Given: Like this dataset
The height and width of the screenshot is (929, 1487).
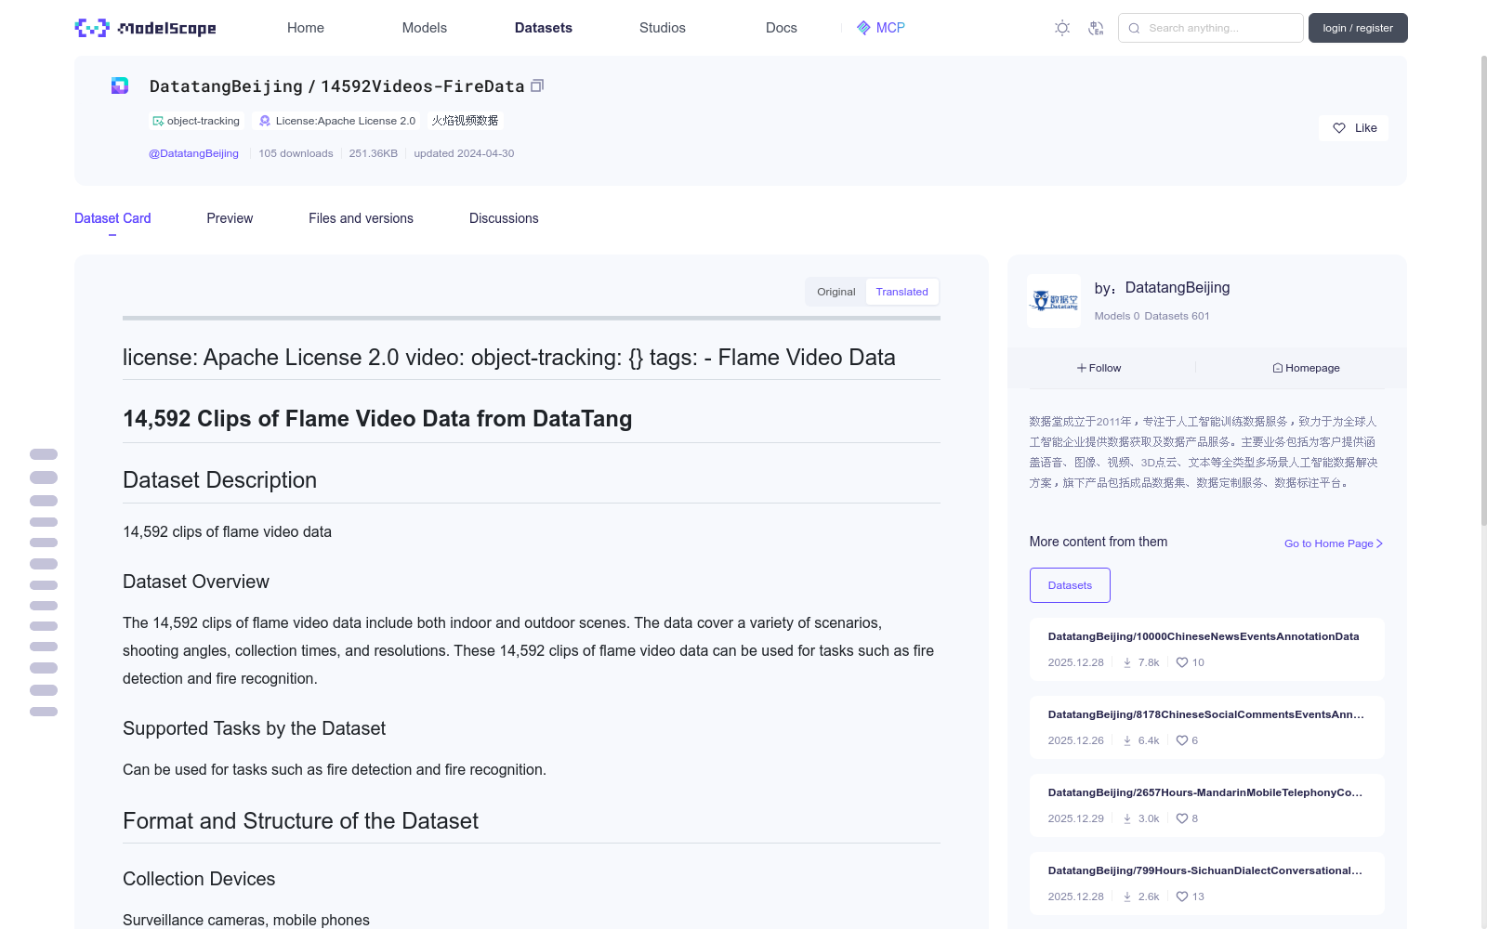Looking at the screenshot, I should [x=1353, y=128].
